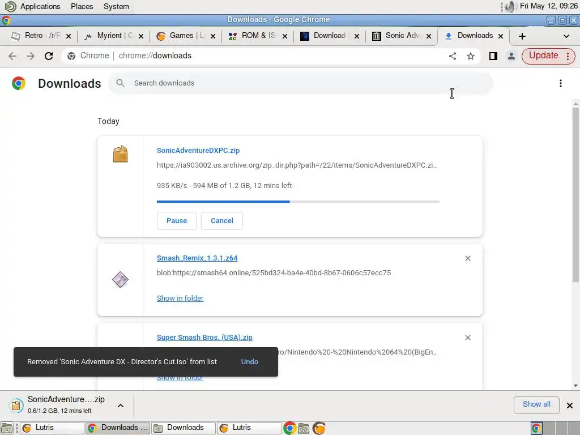Click the search magnifier icon in downloads

[x=120, y=83]
